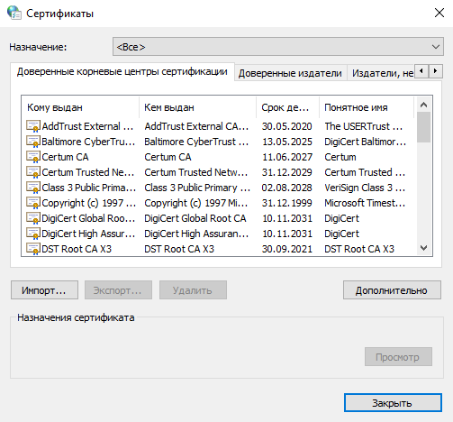453x422 pixels.
Task: Click the Copyright (c) 1997 certificate icon
Action: pos(33,203)
